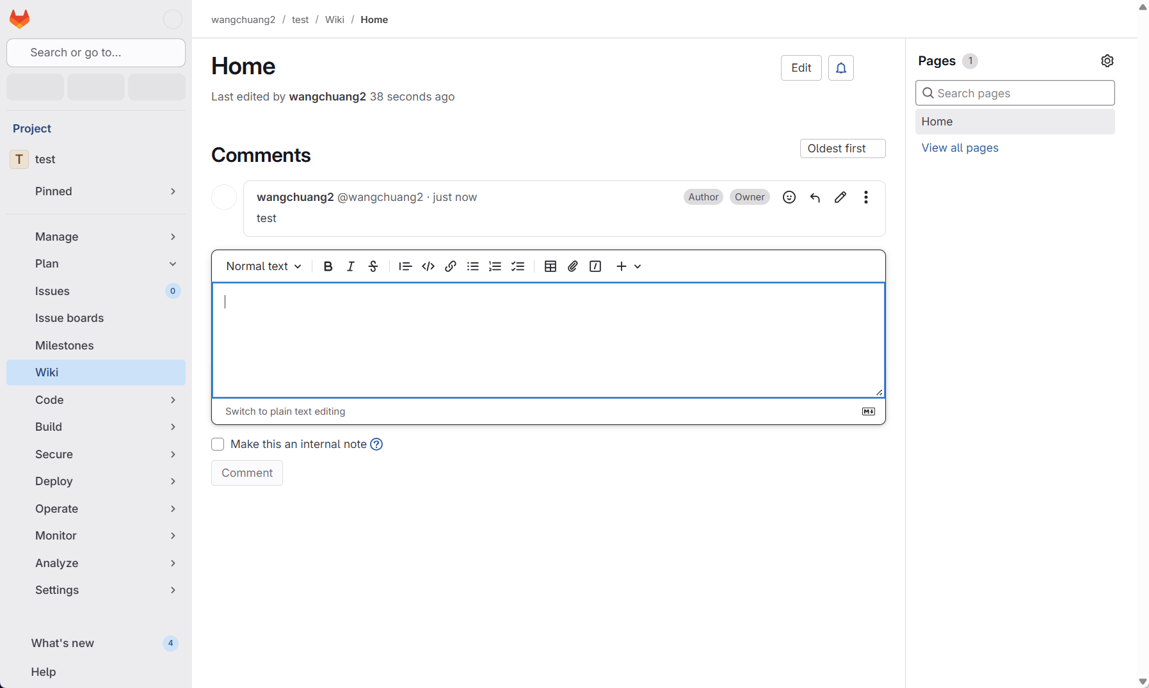Toggle bold formatting in the comment editor
Screen dimensions: 1149x688
click(x=328, y=266)
